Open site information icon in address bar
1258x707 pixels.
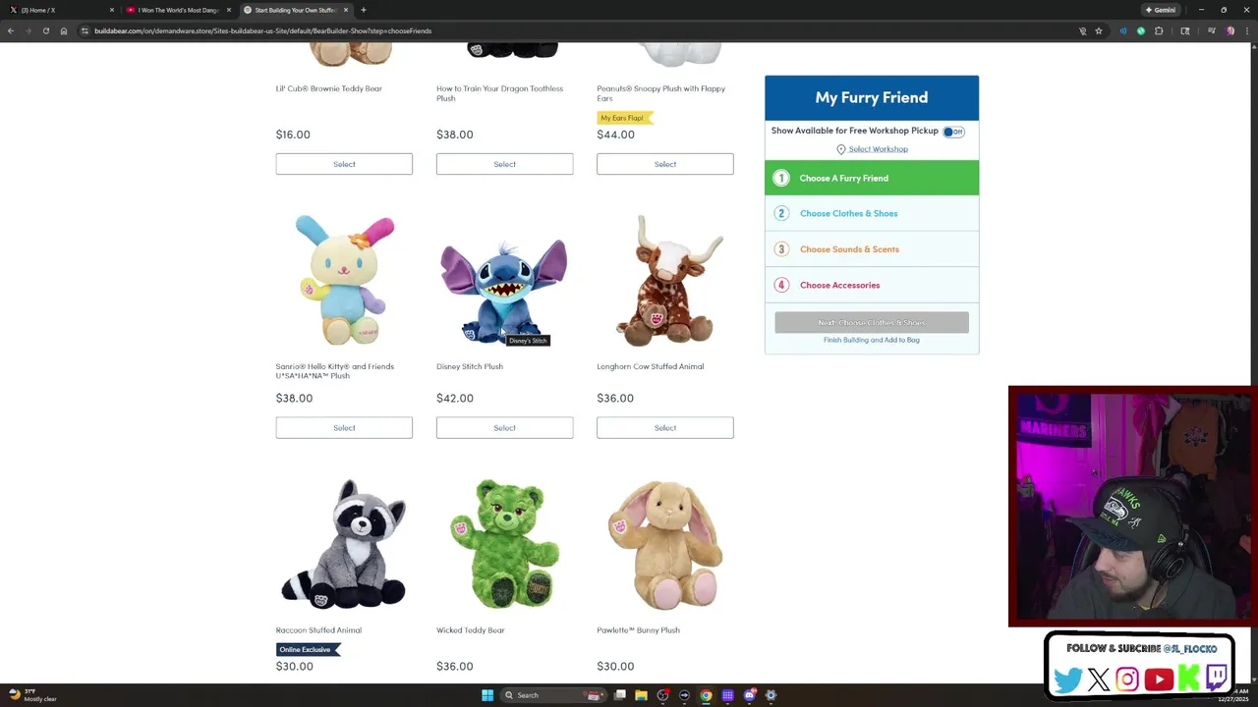pos(86,30)
